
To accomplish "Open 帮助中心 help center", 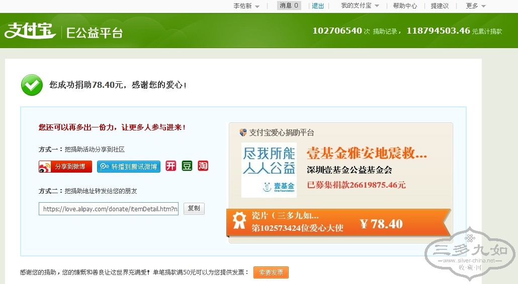I will [x=405, y=6].
